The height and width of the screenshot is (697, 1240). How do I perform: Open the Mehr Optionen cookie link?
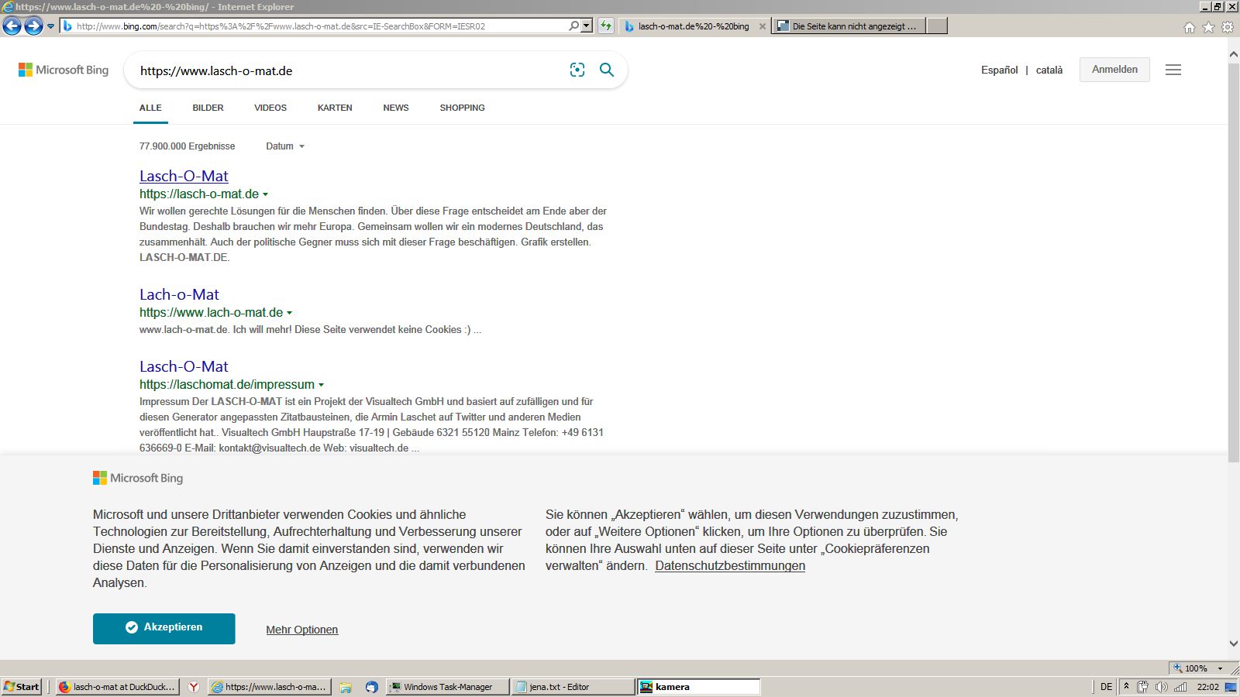coord(302,630)
